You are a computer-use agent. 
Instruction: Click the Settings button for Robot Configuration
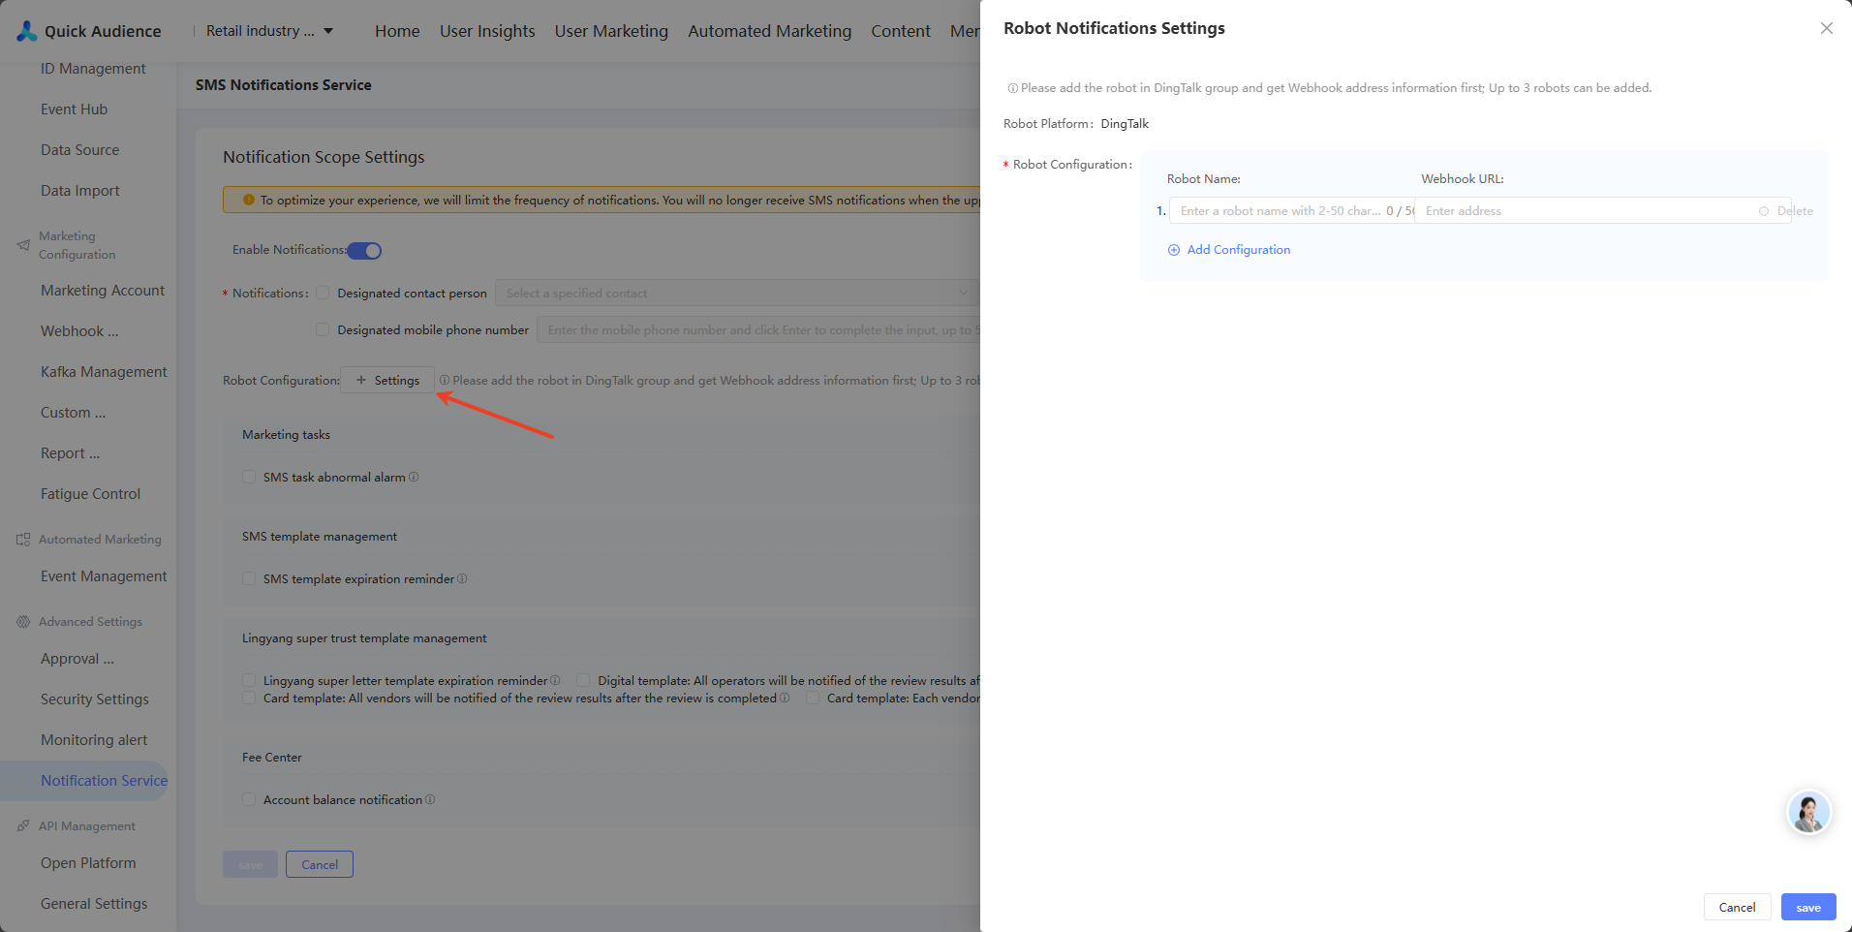pos(387,380)
